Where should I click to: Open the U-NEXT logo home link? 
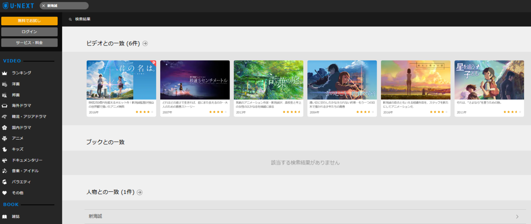[19, 6]
